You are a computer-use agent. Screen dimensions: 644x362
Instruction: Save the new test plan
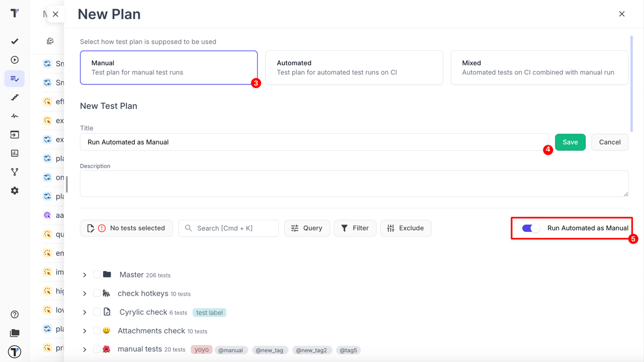pyautogui.click(x=570, y=142)
